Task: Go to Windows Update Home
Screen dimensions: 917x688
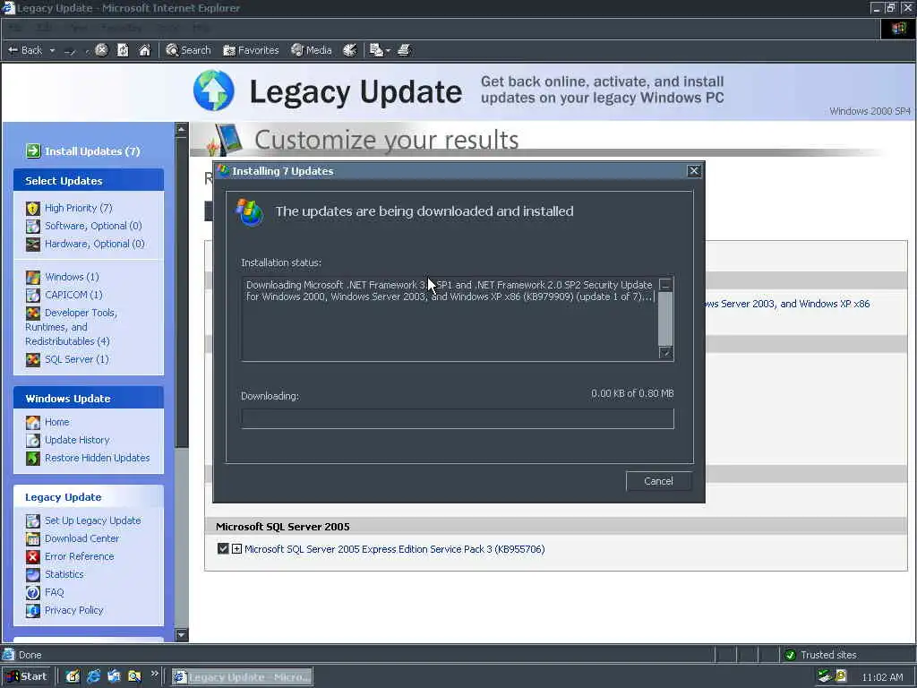Action: tap(56, 422)
